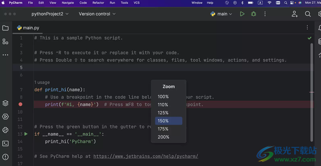Image resolution: width=321 pixels, height=166 pixels.
Task: Show more tool windows ellipsis in left sidebar
Action: coord(6,55)
